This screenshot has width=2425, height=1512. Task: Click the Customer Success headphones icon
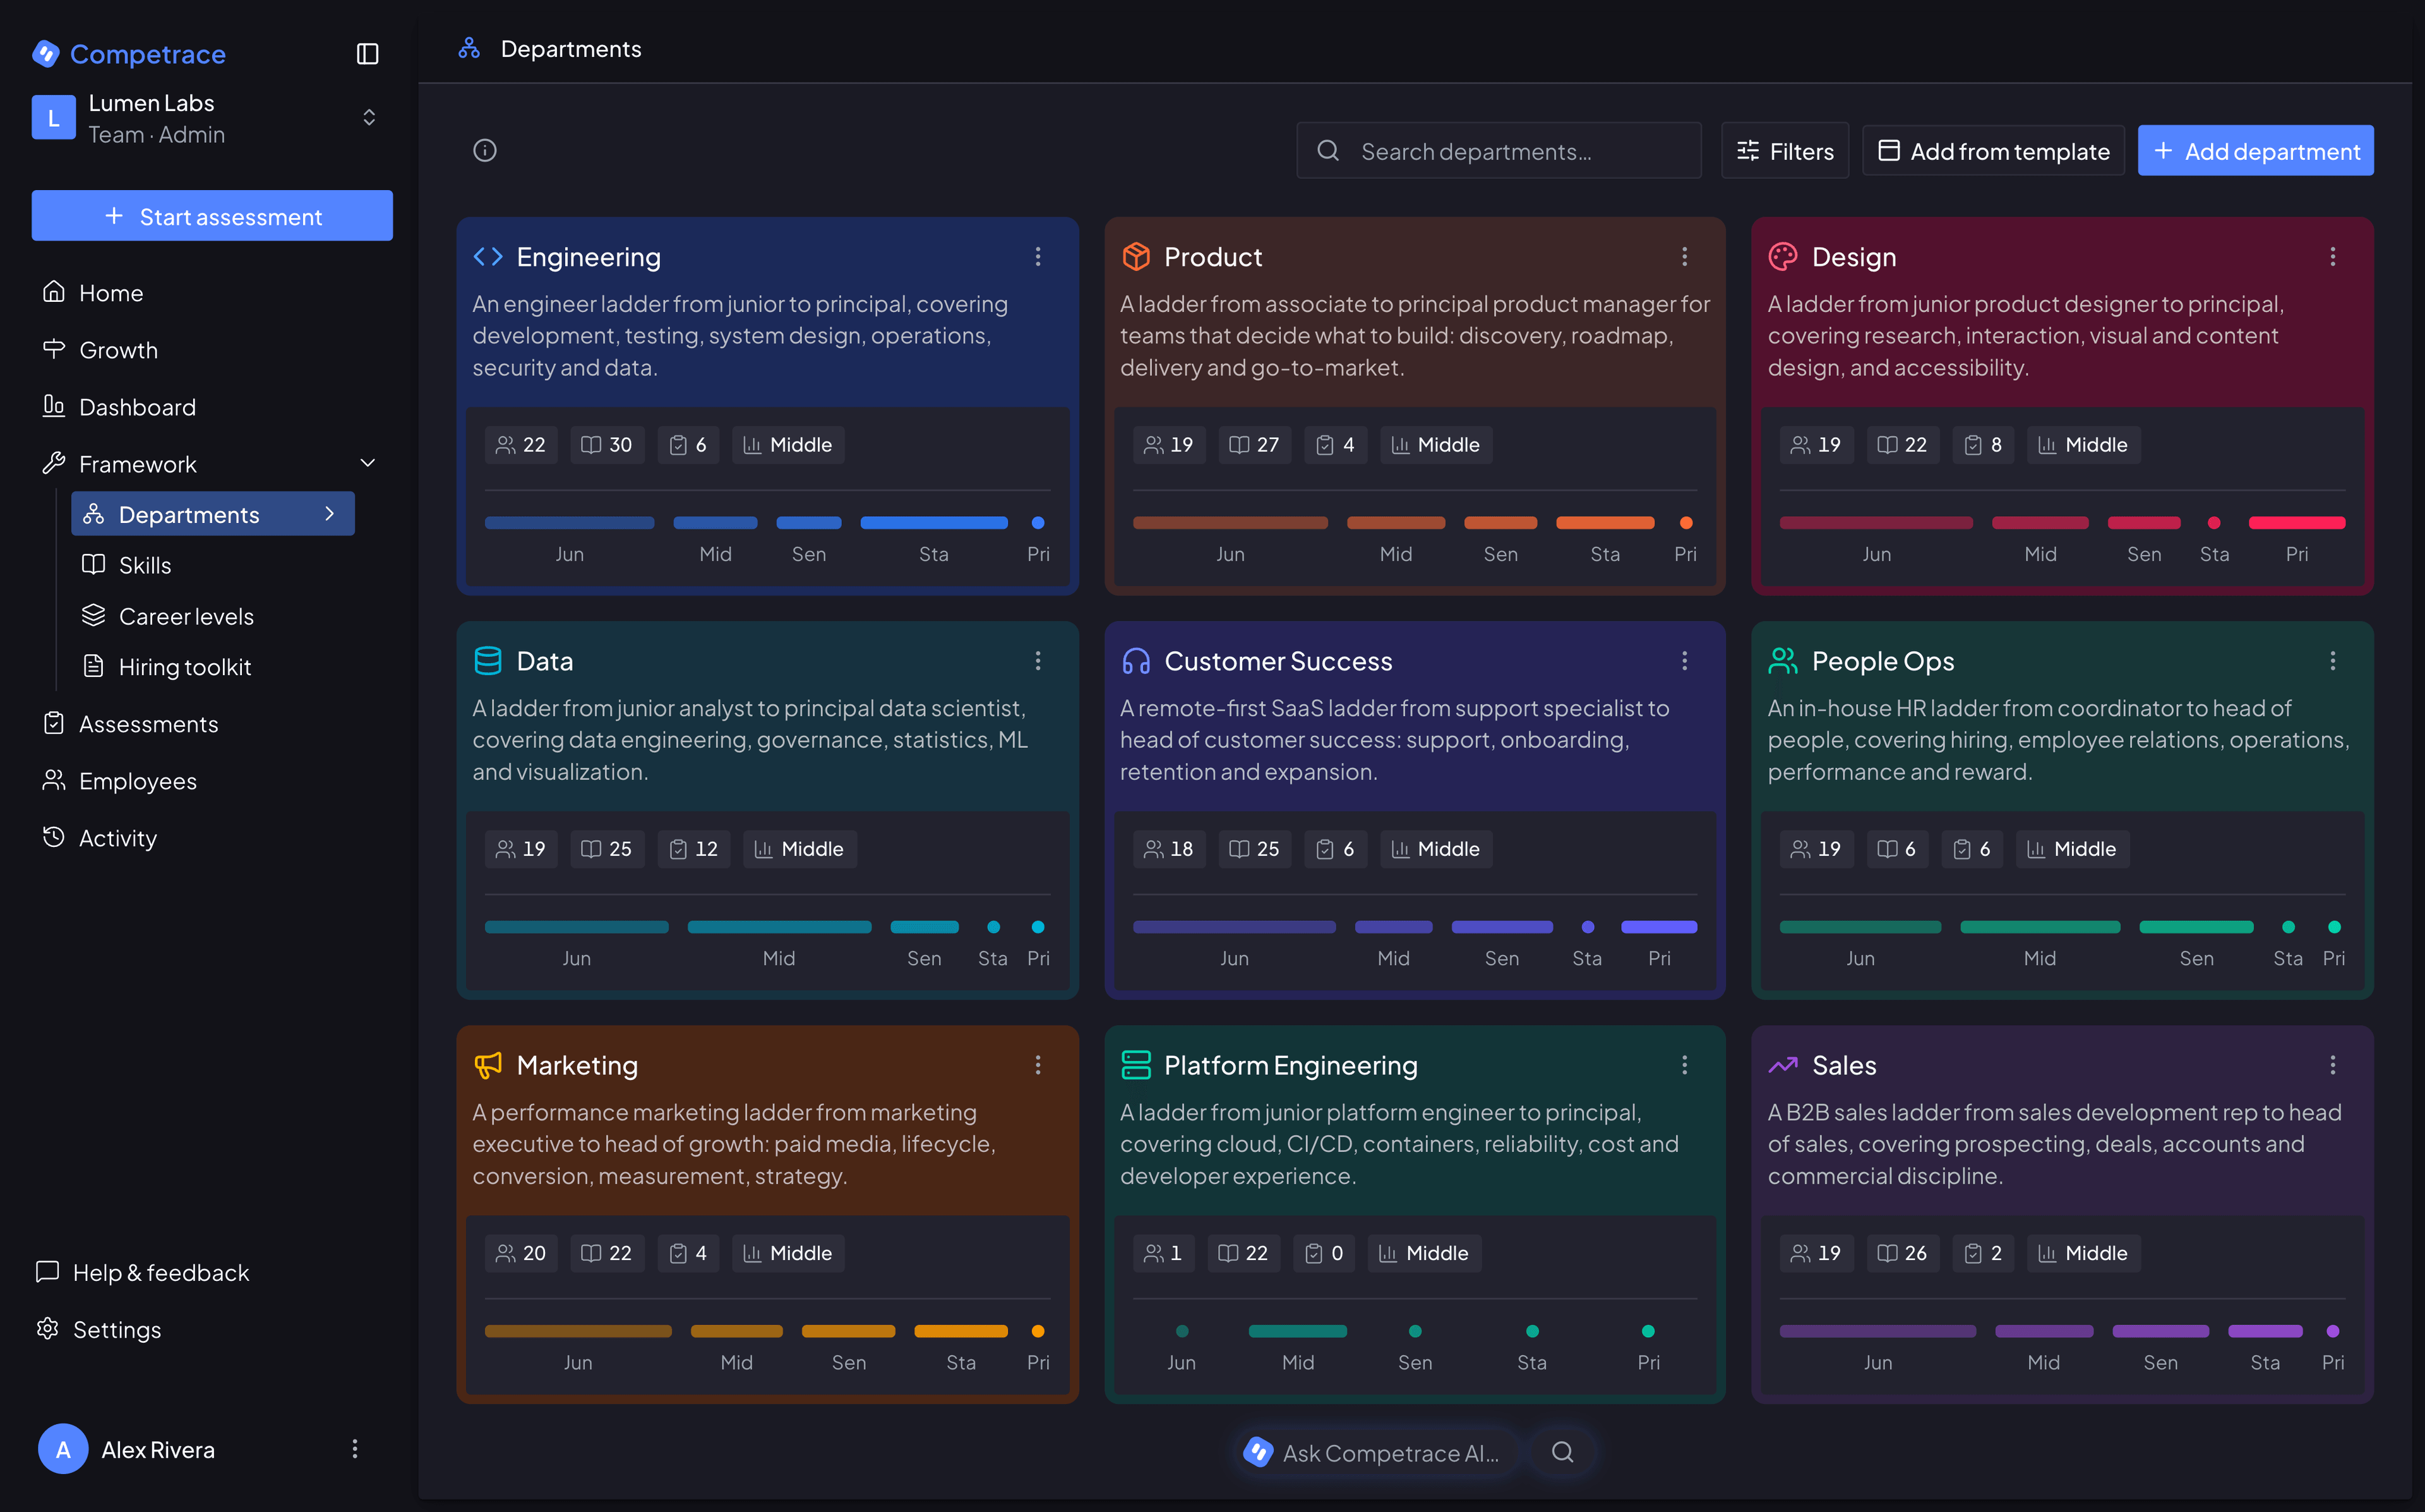click(x=1135, y=661)
